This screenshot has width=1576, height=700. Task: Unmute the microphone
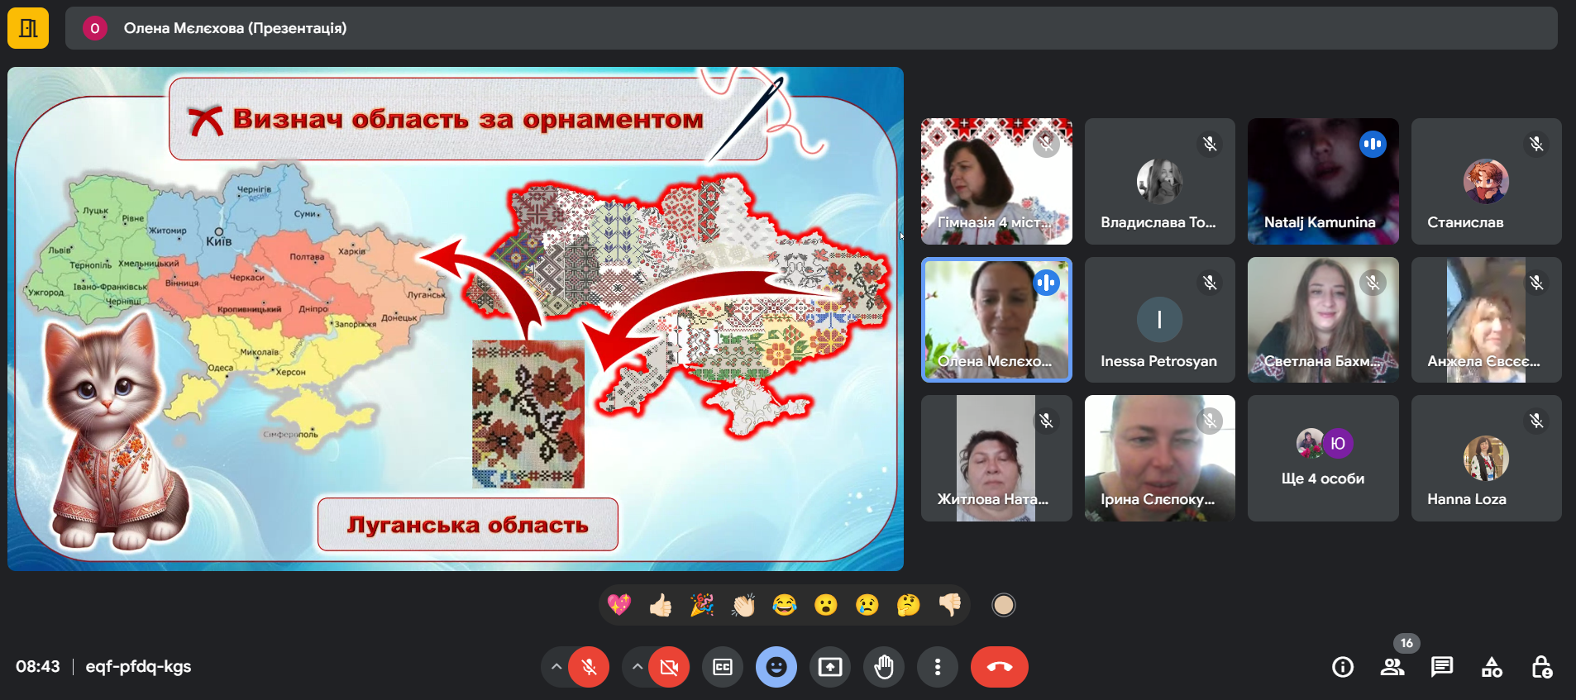click(589, 667)
